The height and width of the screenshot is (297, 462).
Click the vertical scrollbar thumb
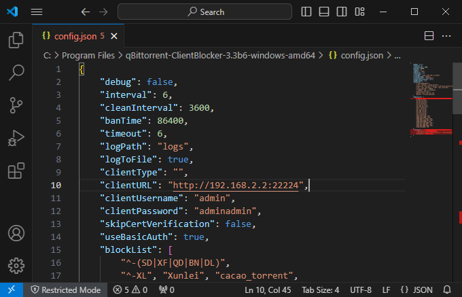pos(457,88)
